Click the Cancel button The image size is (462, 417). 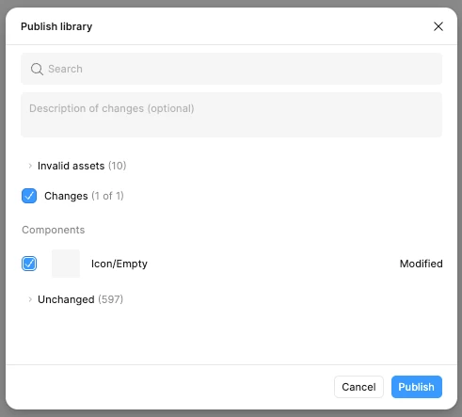(x=358, y=387)
